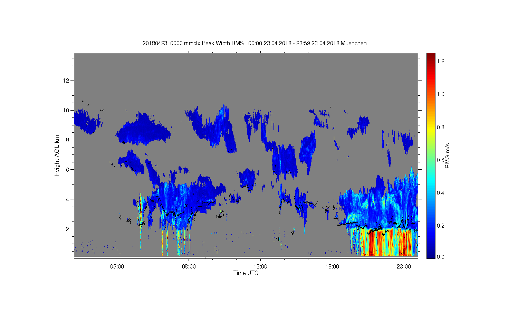Click the height tick label '12'
The width and height of the screenshot is (518, 311).
(x=66, y=81)
